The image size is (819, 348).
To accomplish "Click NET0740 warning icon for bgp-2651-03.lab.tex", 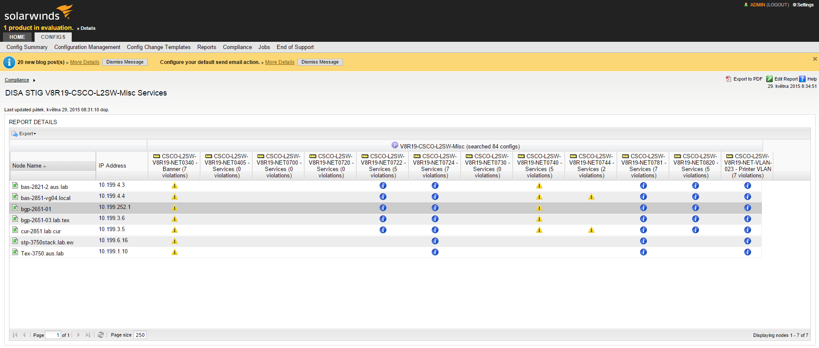I will pyautogui.click(x=539, y=219).
